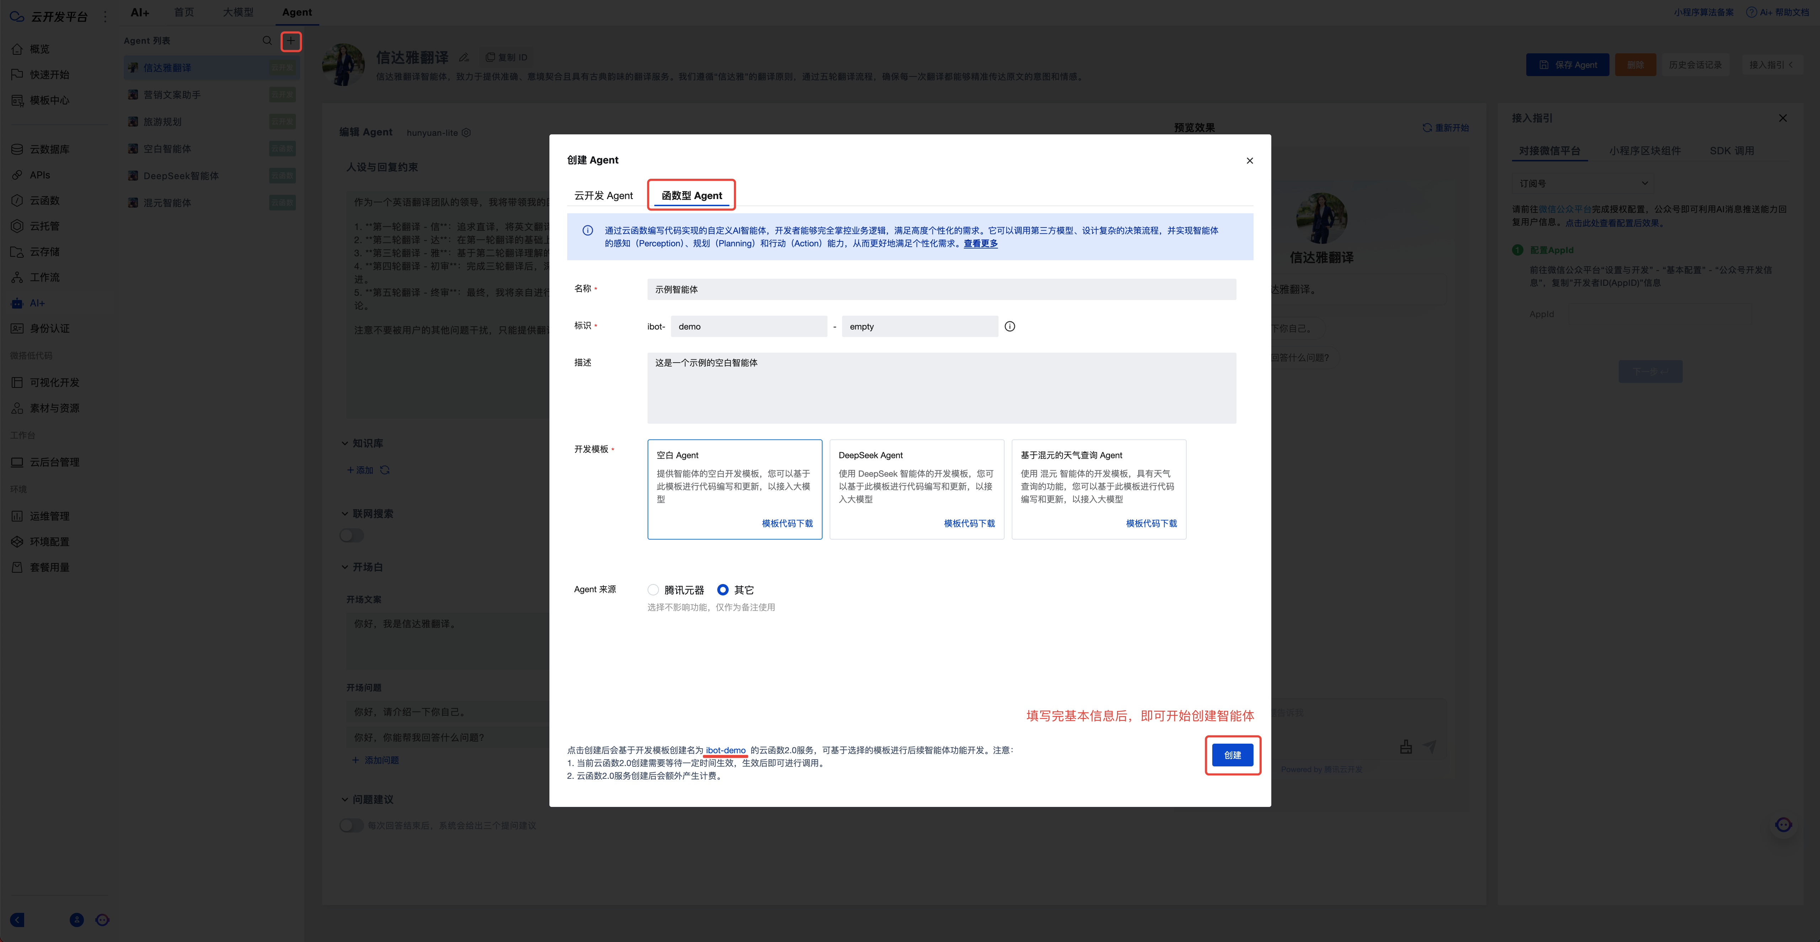Open 云函数 cloud functions
The height and width of the screenshot is (942, 1820).
tap(36, 200)
